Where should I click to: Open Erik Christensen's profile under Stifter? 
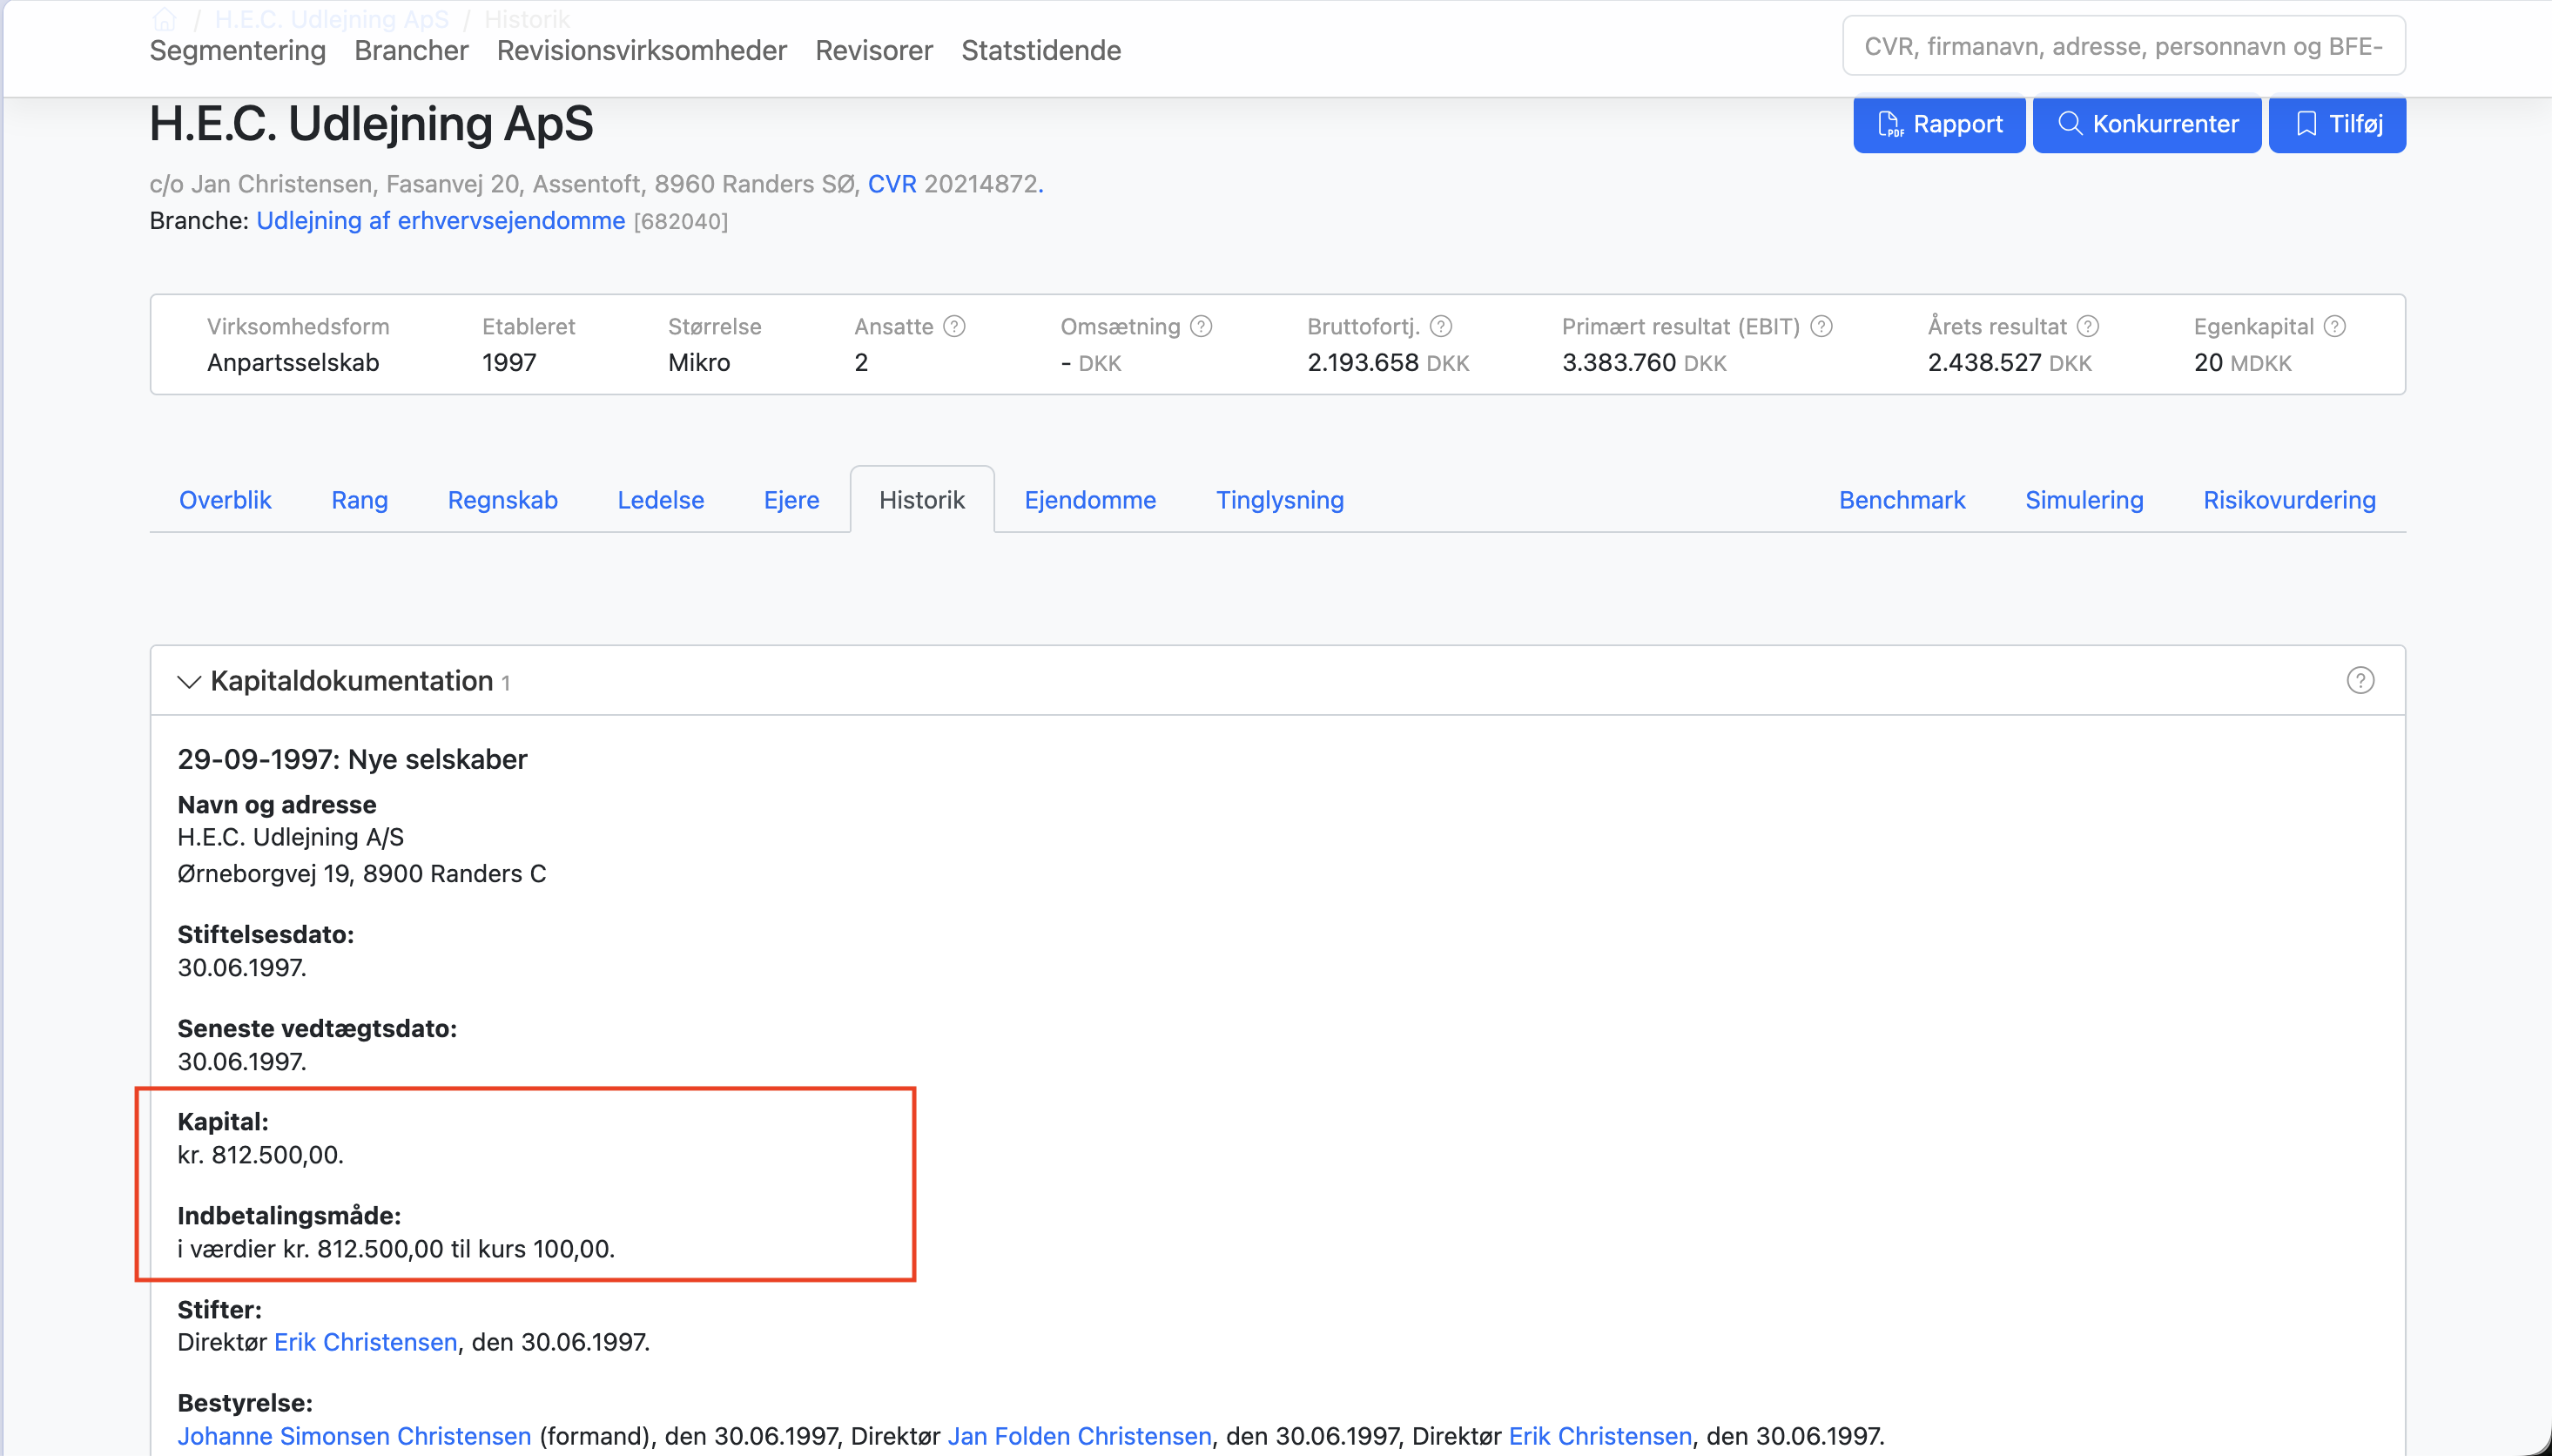point(366,1342)
